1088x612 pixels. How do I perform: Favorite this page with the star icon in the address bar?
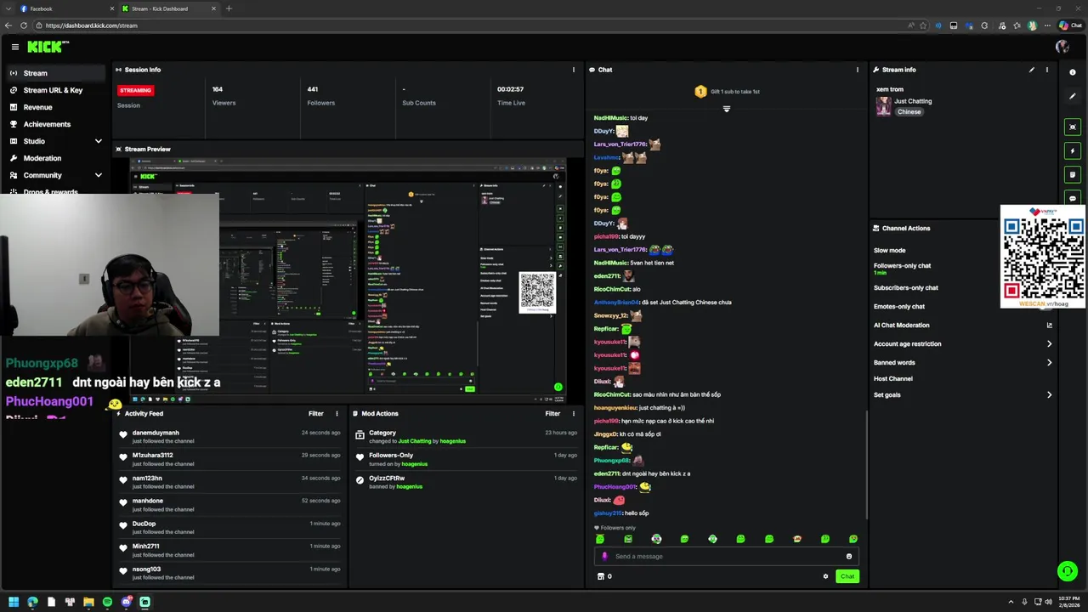pos(923,25)
